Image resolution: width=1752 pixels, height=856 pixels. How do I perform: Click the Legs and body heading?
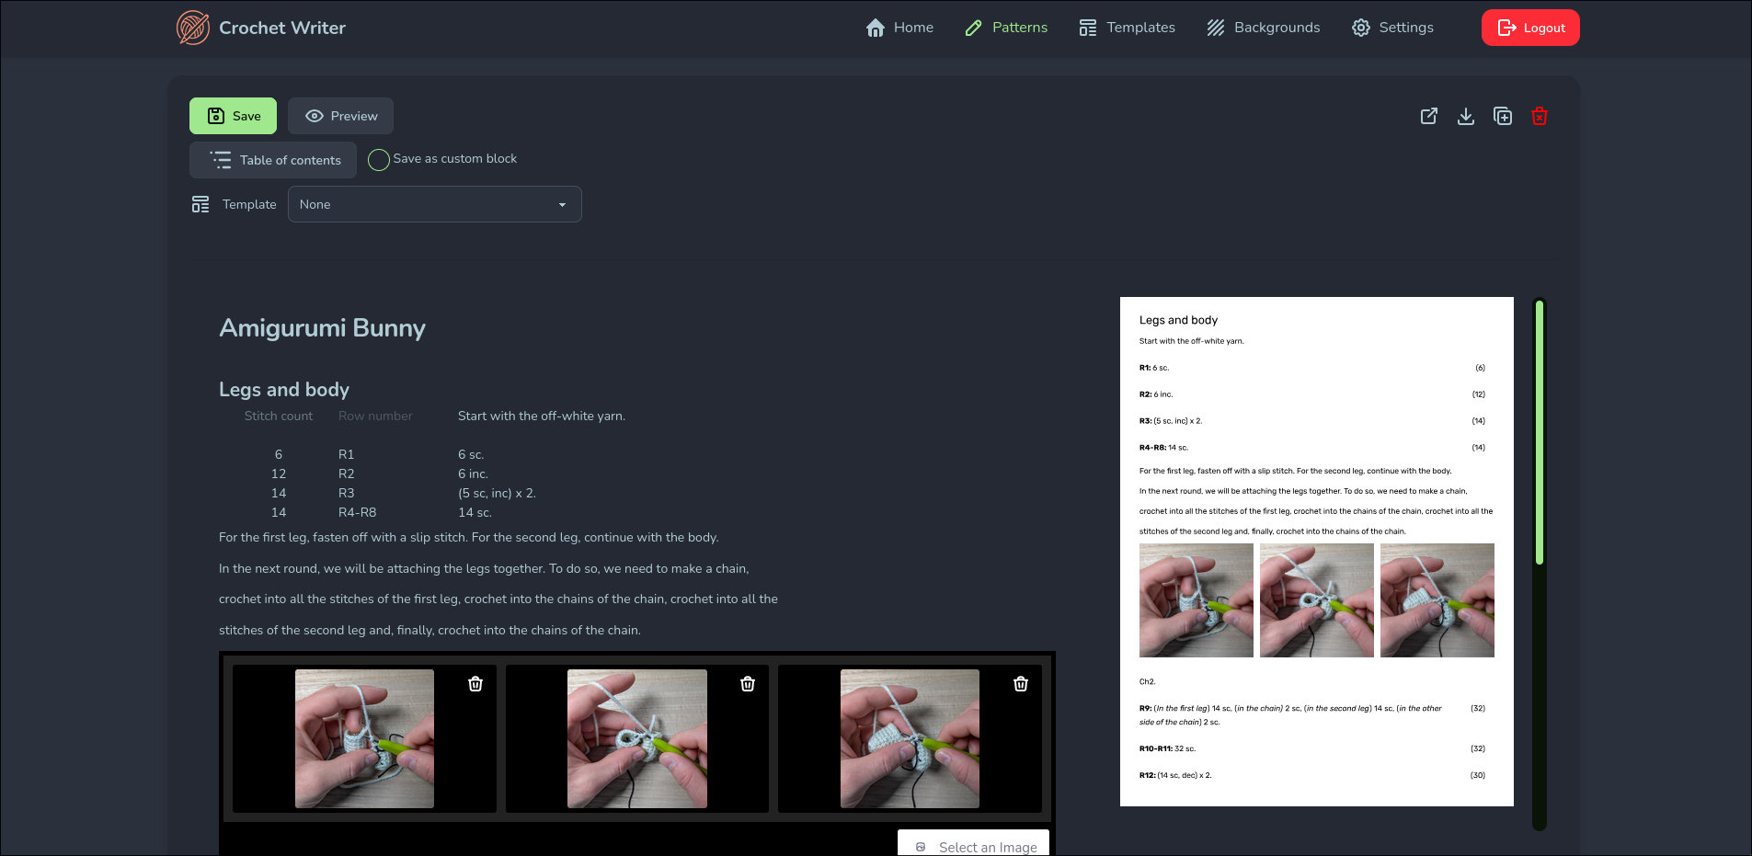pos(284,390)
